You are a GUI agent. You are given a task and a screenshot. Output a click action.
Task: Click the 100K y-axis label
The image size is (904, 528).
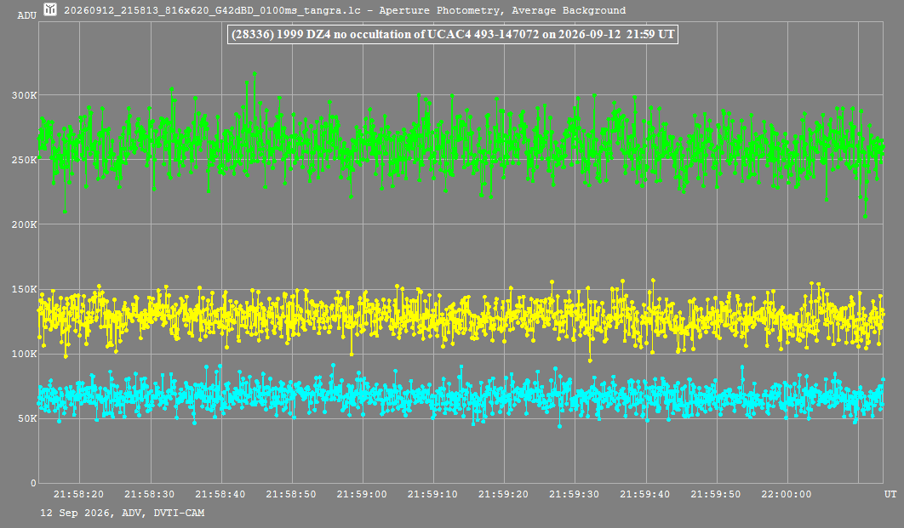[x=24, y=354]
